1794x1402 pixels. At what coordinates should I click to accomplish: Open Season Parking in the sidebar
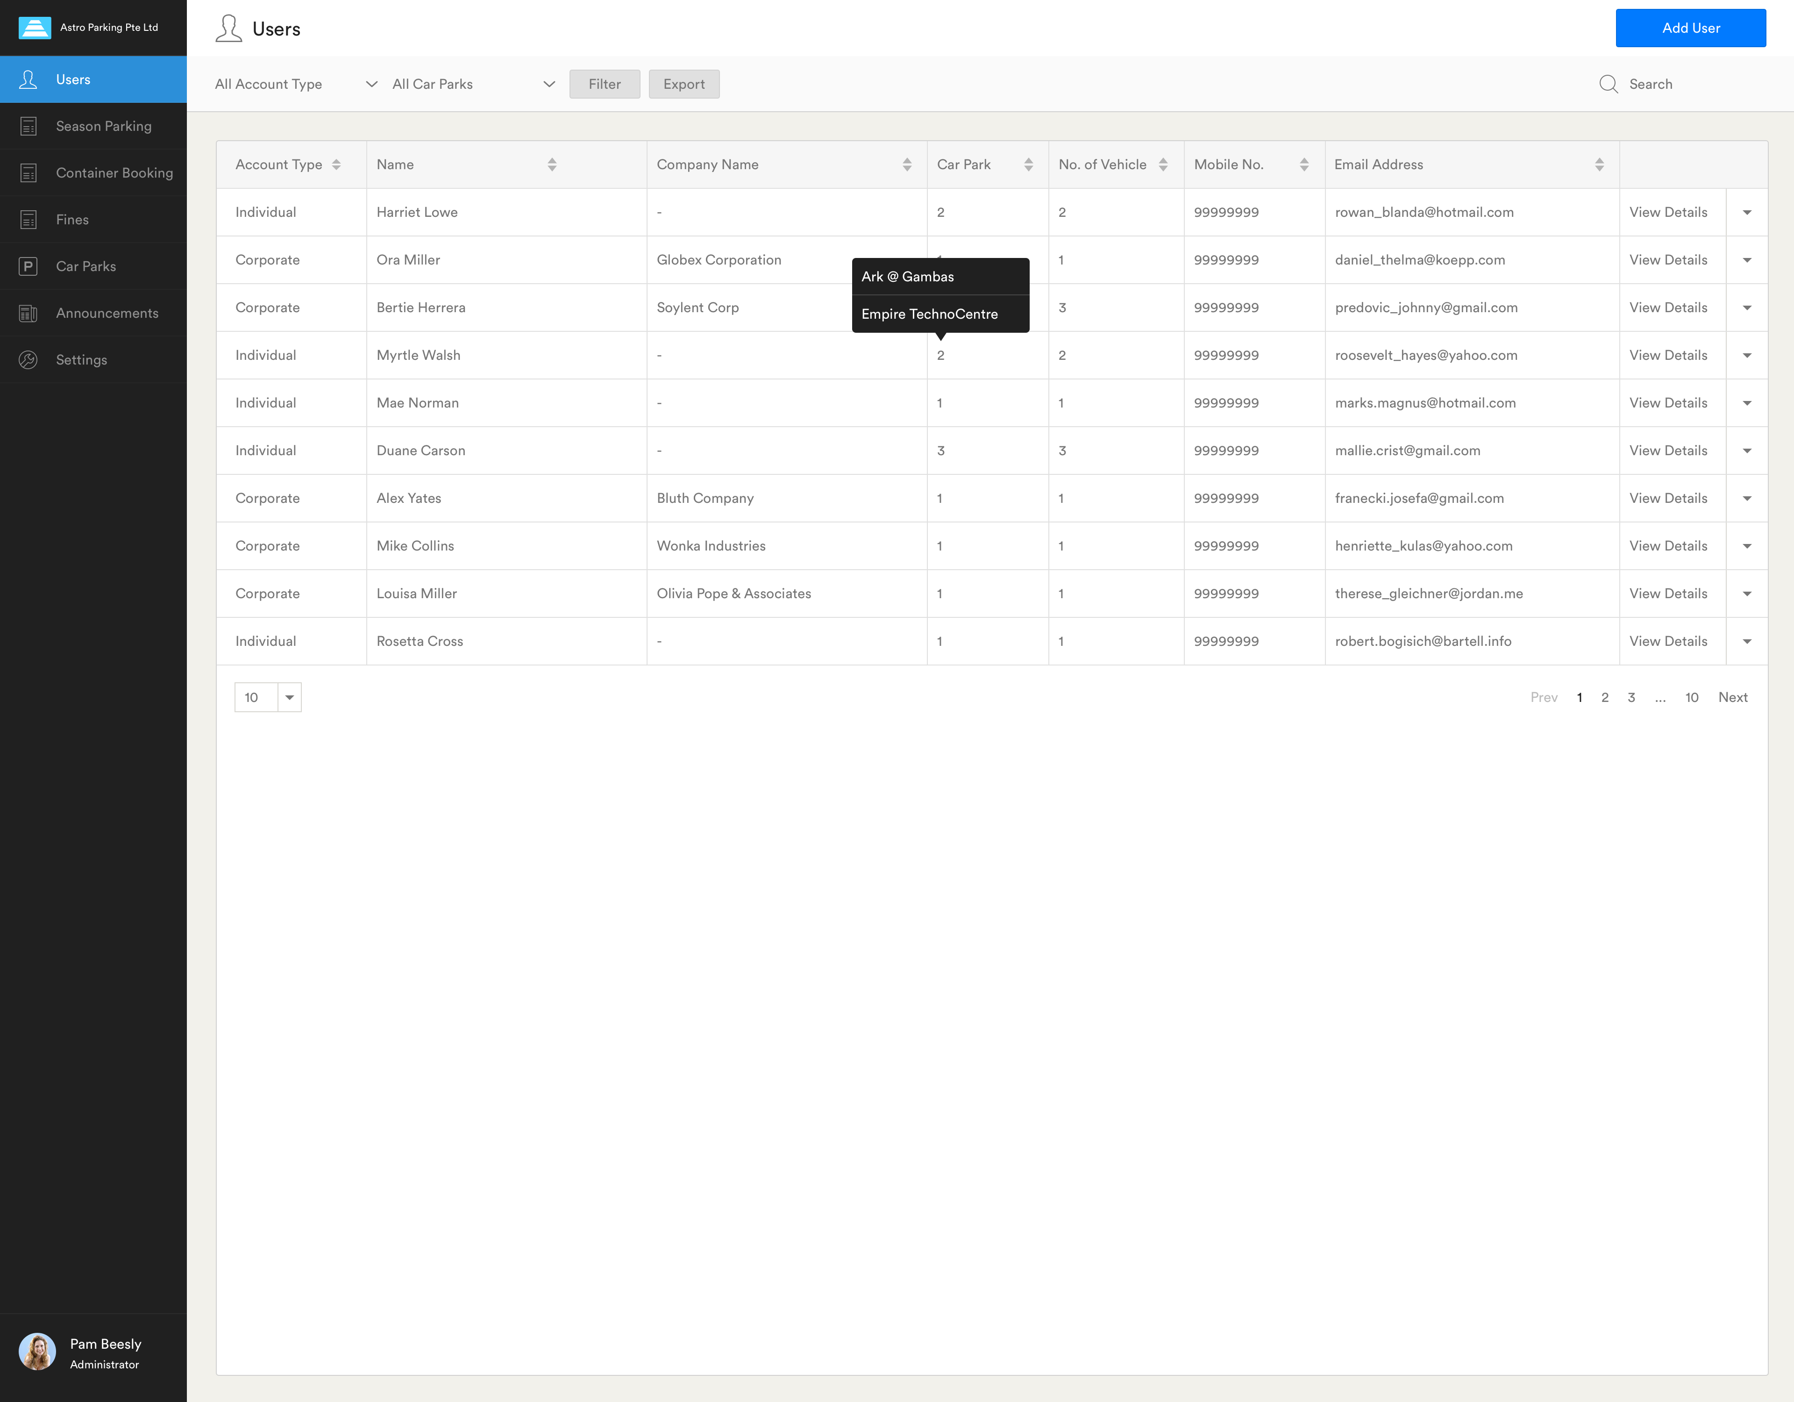pos(104,126)
